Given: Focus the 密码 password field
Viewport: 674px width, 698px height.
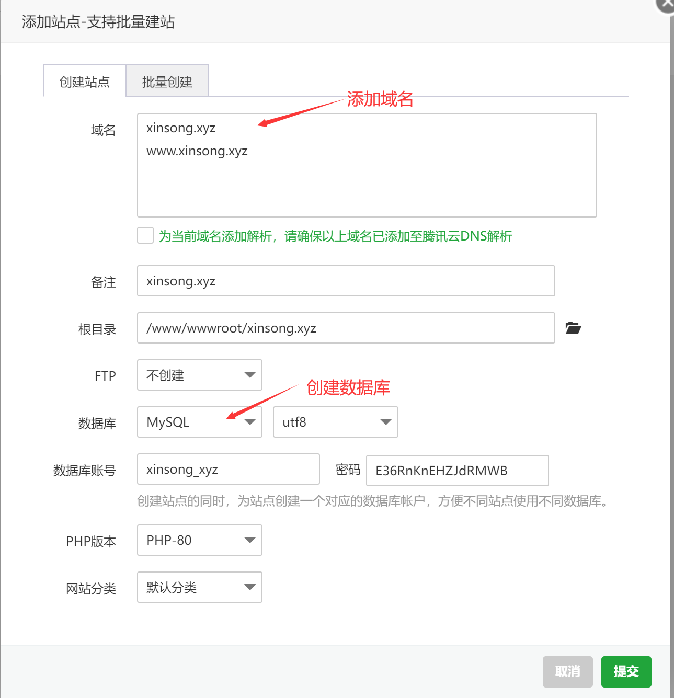Looking at the screenshot, I should coord(458,471).
